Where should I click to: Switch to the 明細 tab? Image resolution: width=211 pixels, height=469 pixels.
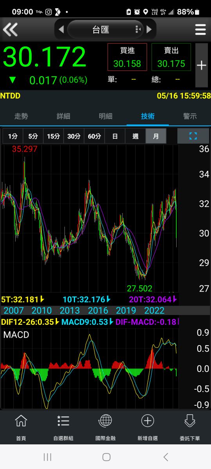point(105,116)
